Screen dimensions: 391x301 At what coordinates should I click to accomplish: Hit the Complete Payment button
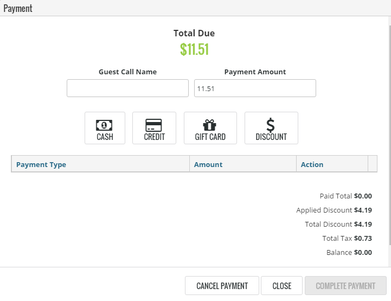click(x=345, y=286)
